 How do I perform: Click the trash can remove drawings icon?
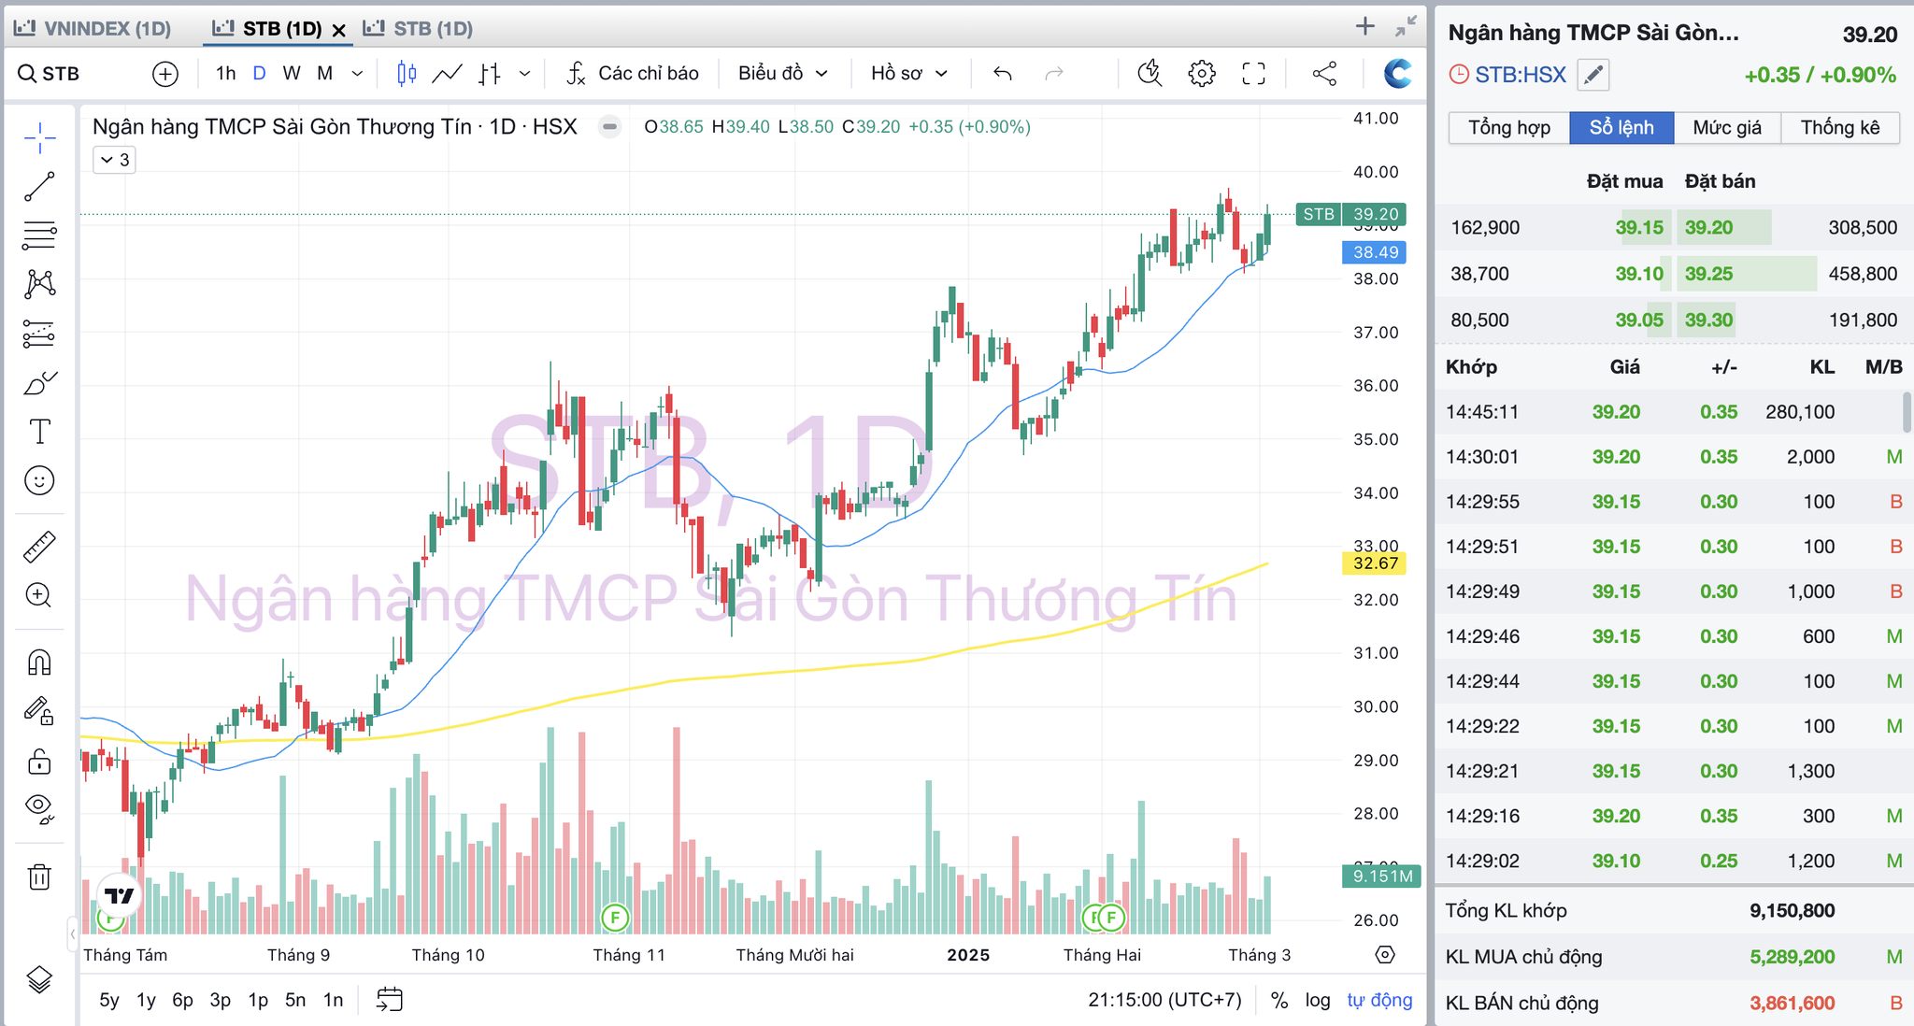click(39, 876)
